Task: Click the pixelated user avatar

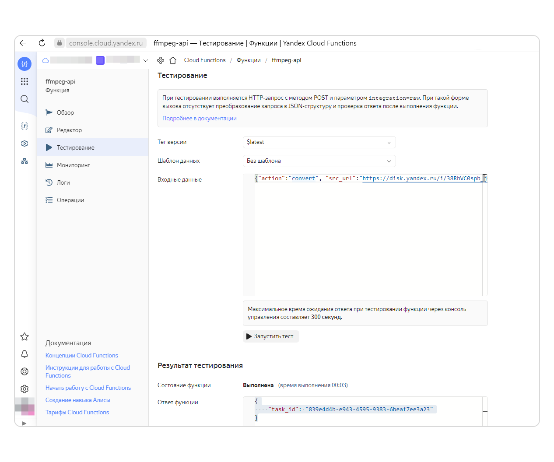Action: (x=25, y=406)
